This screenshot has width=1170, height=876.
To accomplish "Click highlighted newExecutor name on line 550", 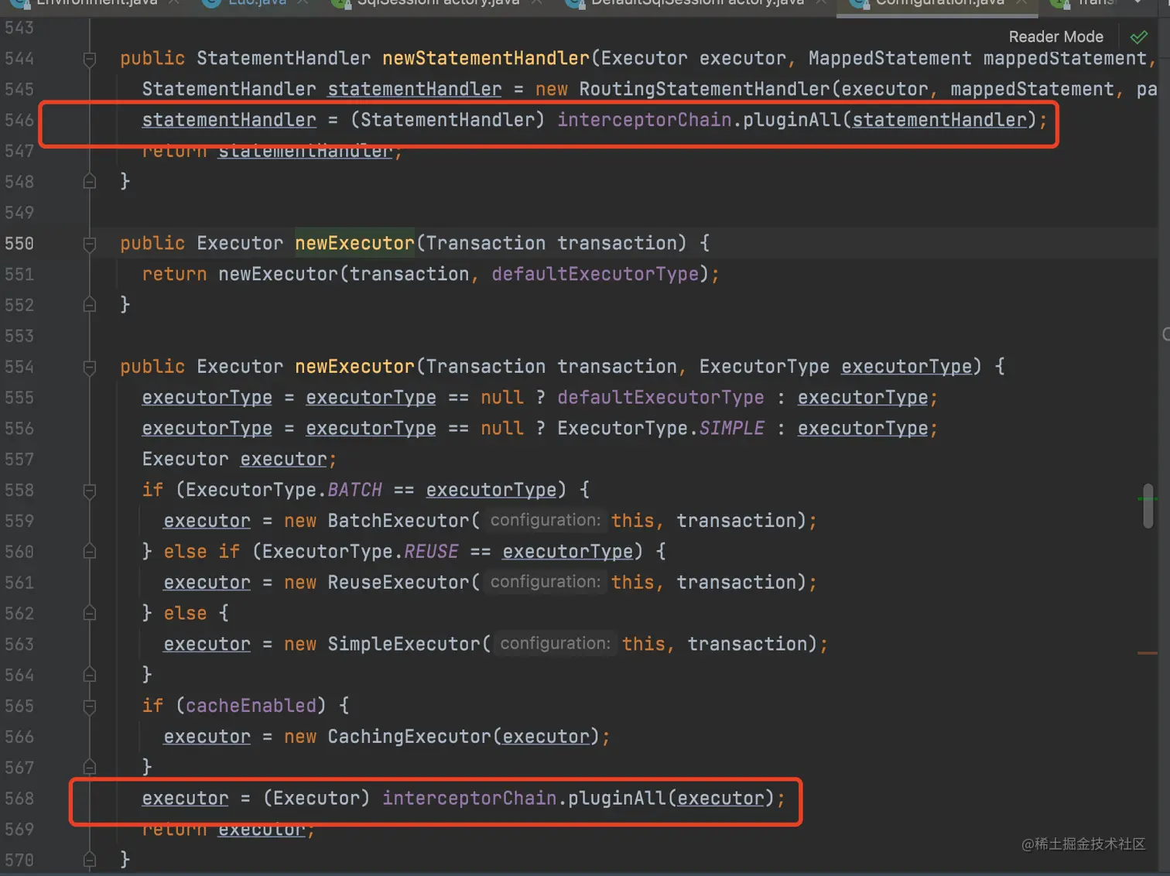I will tap(354, 243).
